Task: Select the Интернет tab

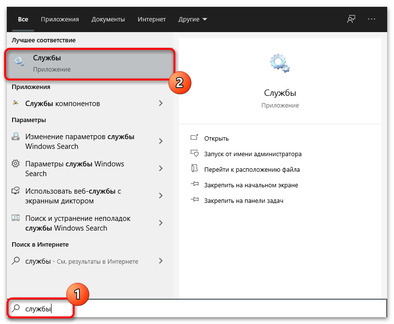Action: [x=152, y=19]
